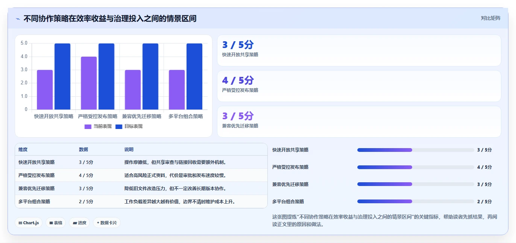The image size is (516, 243).
Task: Click the 当前表现 bar for 快速开放共享策略
Action: pyautogui.click(x=45, y=90)
